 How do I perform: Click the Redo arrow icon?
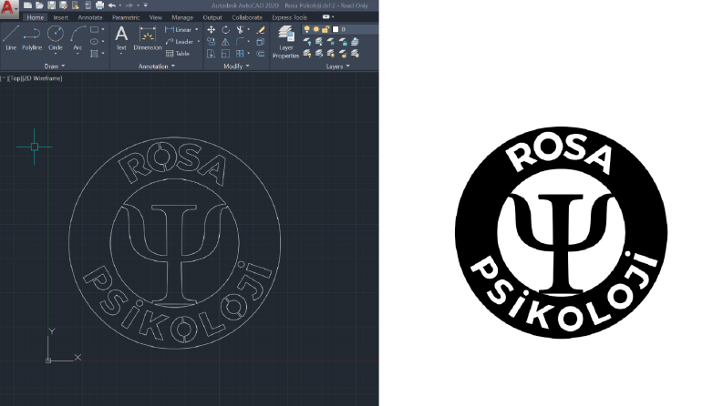point(129,5)
